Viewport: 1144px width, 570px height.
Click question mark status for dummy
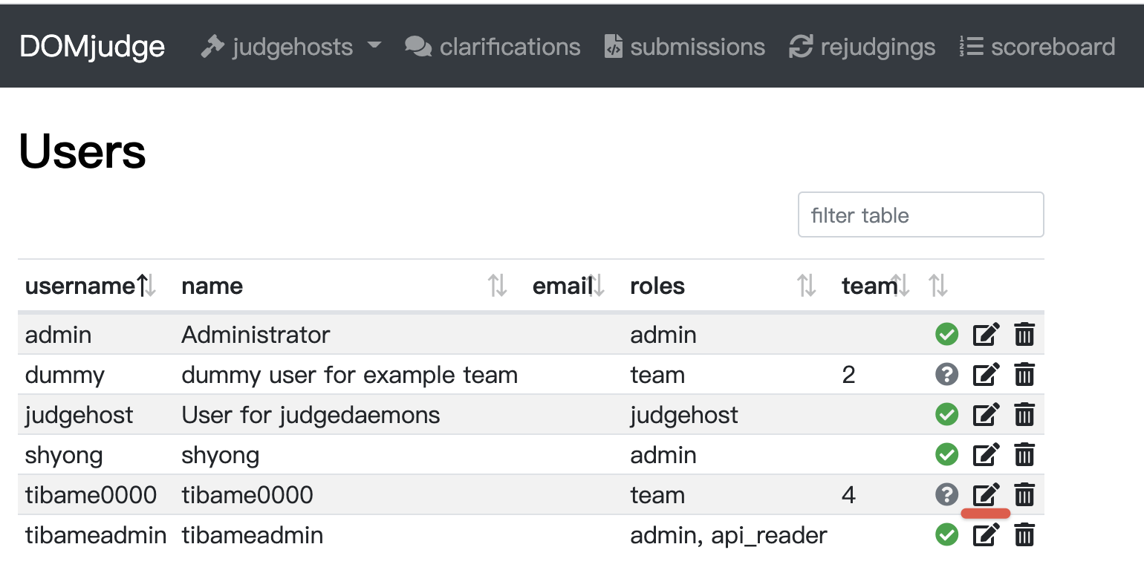(x=946, y=374)
